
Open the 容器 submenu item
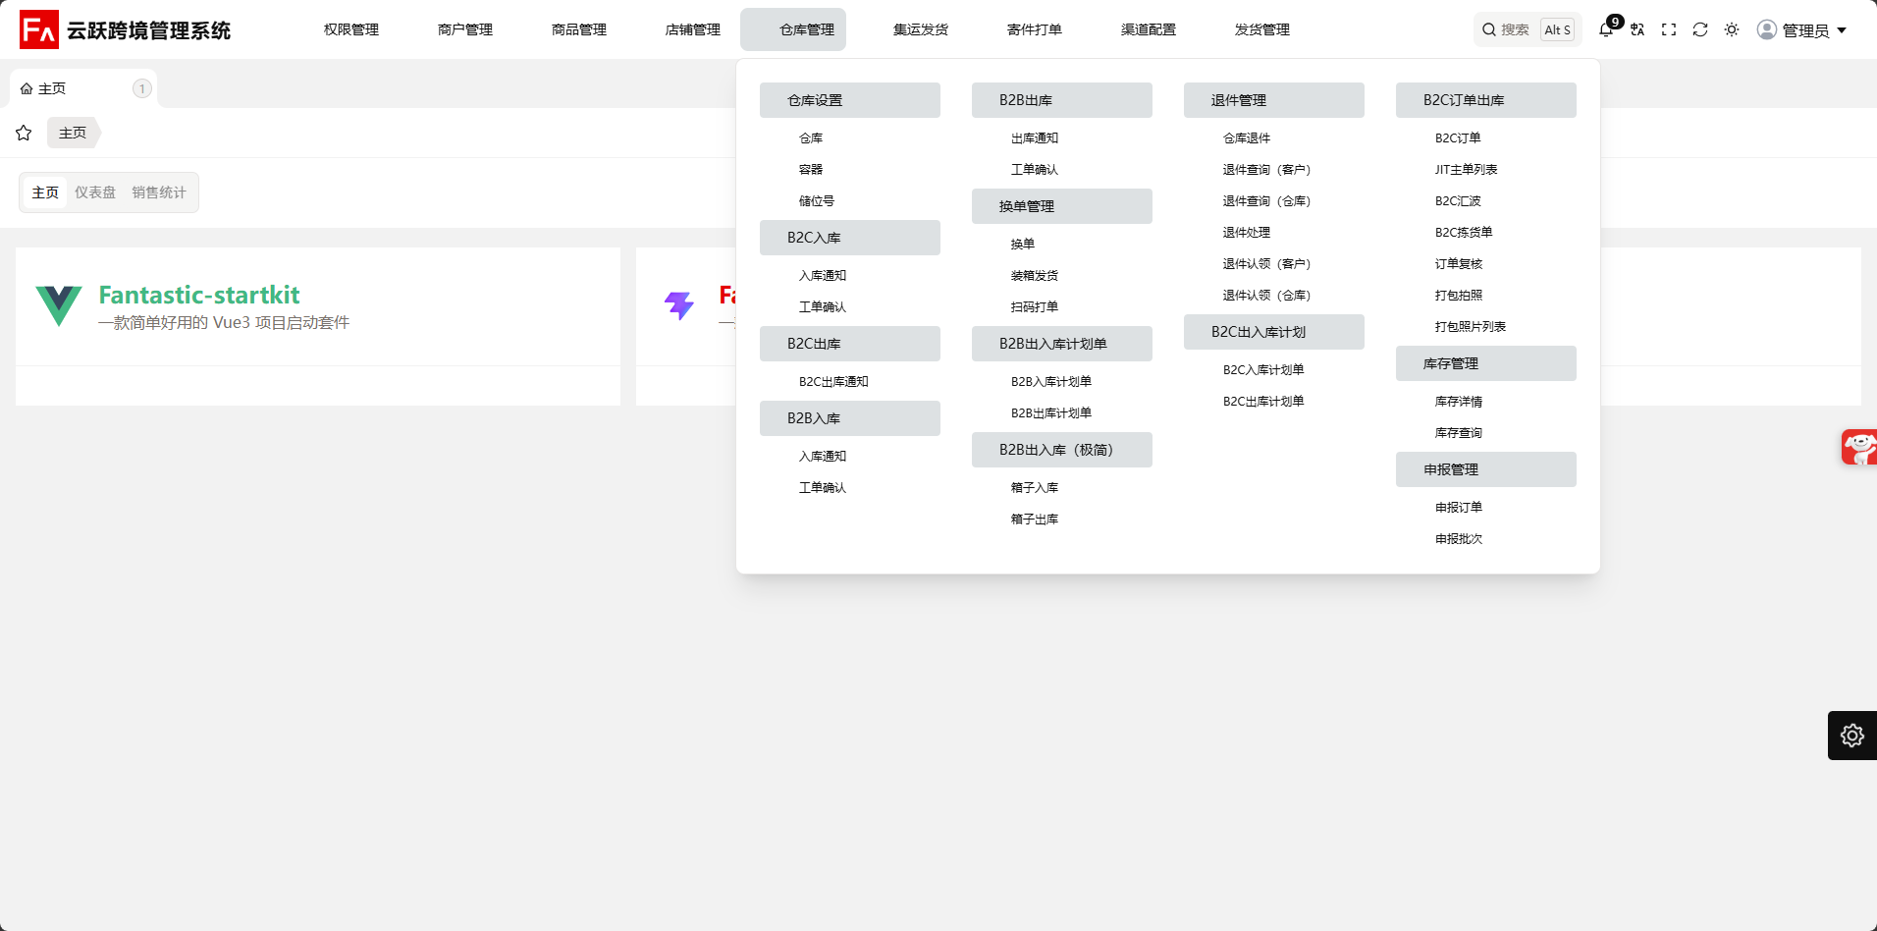tap(811, 170)
